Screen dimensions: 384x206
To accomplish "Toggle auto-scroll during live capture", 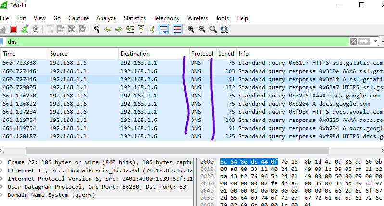I will coord(163,30).
